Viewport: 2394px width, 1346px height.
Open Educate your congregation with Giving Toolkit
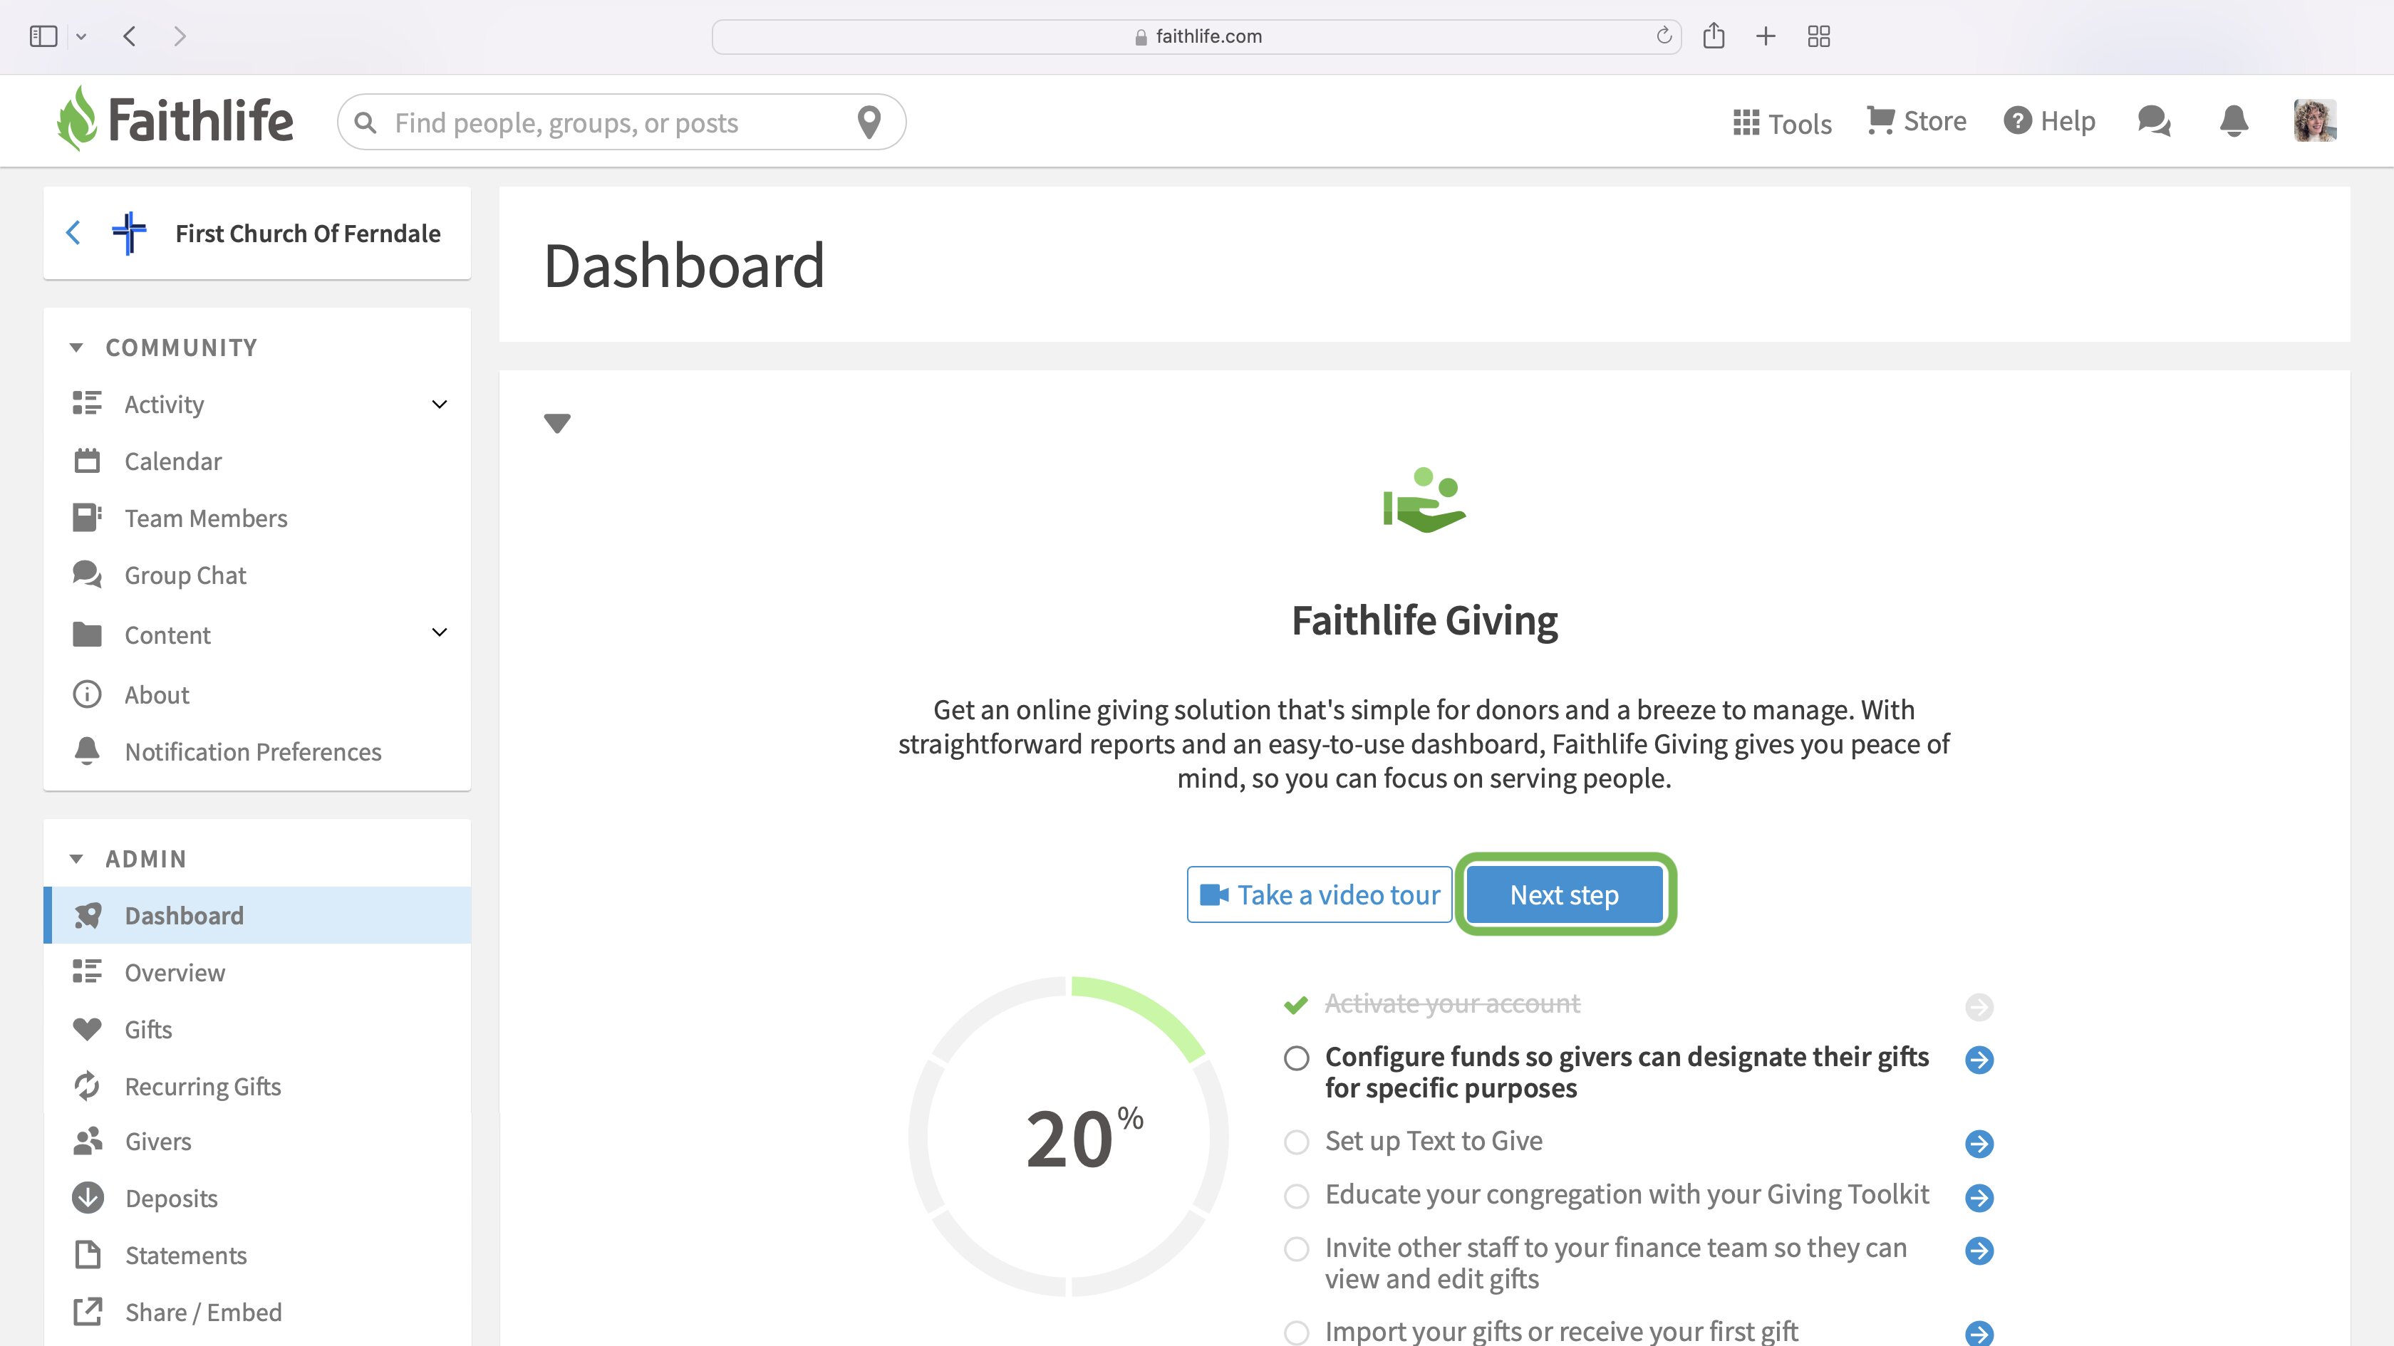pyautogui.click(x=1627, y=1194)
